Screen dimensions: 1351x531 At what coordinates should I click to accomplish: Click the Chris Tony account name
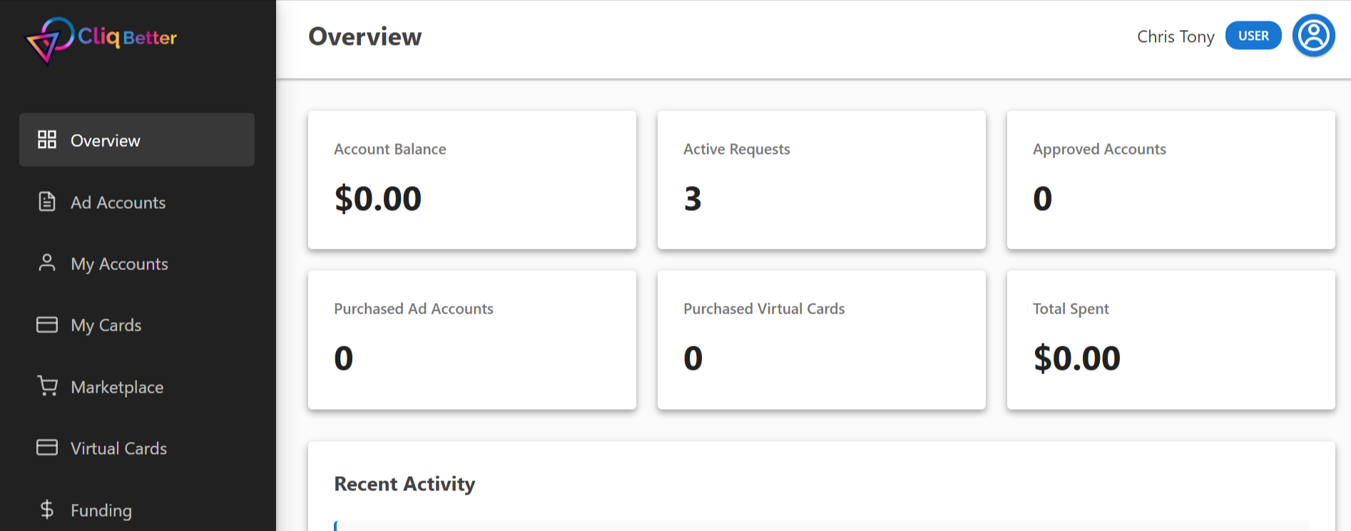[1176, 36]
